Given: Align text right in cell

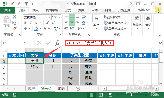Looking at the screenshot, I should point(77,23).
